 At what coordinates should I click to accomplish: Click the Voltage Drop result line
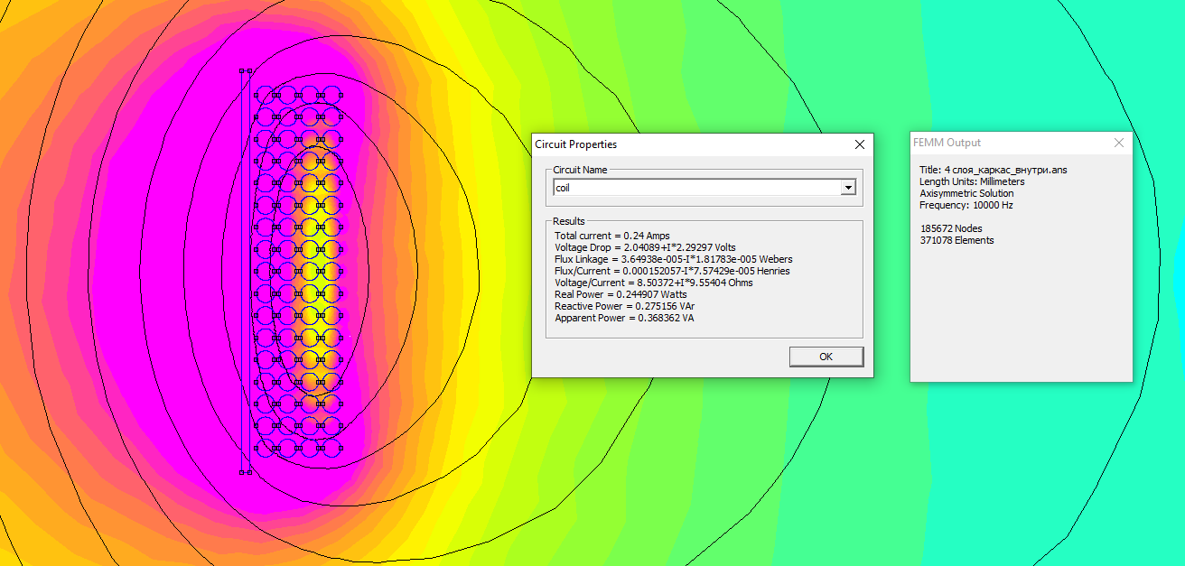[x=645, y=247]
